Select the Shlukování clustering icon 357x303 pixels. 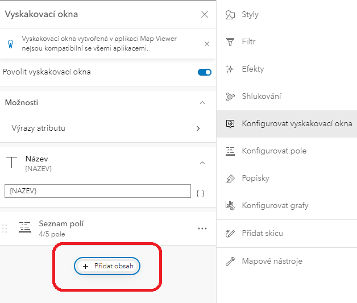click(230, 97)
